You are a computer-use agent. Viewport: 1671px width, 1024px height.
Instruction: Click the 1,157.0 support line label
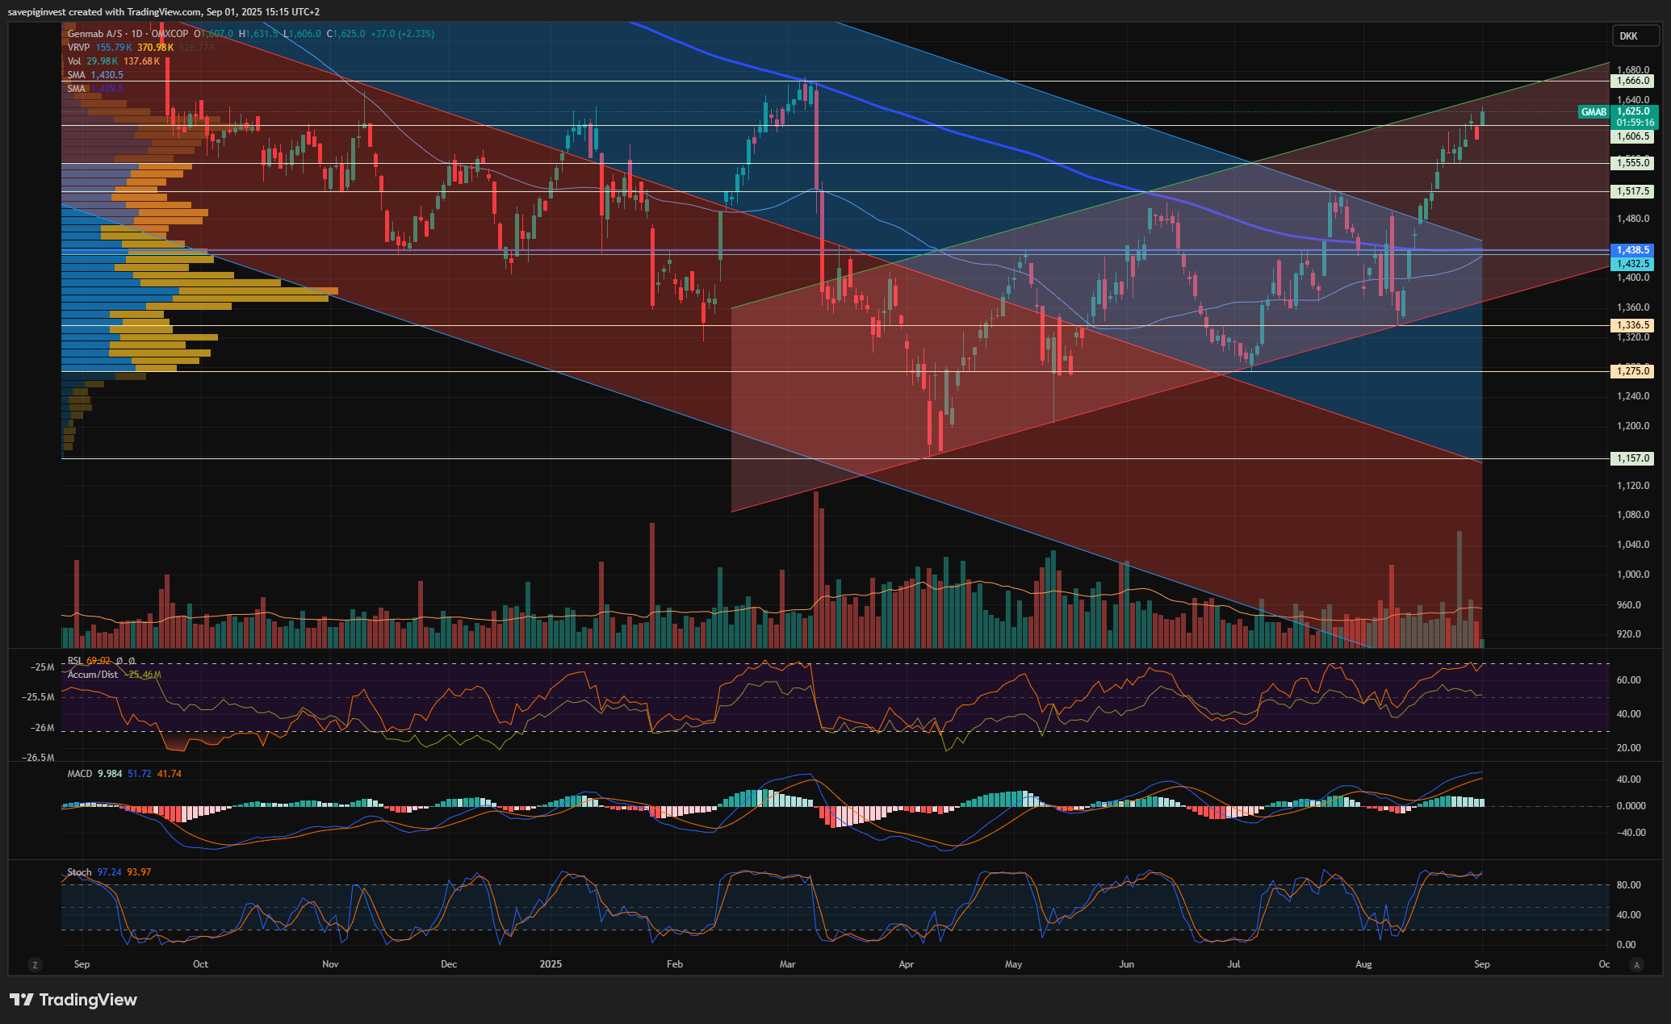point(1631,458)
